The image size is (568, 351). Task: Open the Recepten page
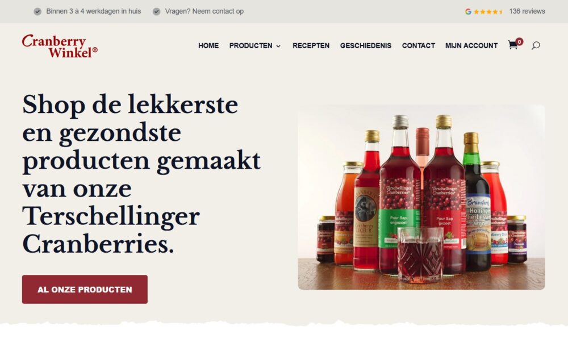(x=311, y=45)
